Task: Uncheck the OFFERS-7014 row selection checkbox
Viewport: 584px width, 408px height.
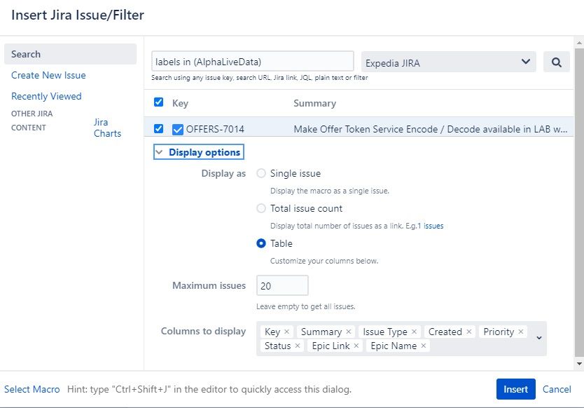Action: point(158,129)
